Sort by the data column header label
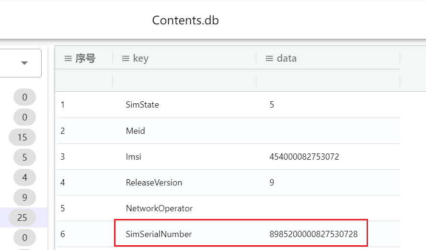Screen dimensions: 426x250 287,58
